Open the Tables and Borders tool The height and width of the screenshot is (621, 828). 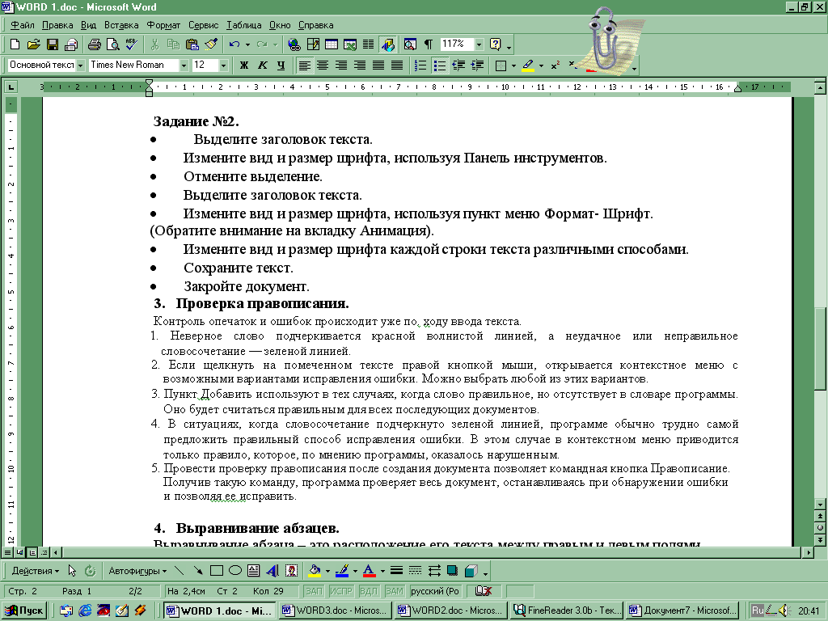coord(313,44)
